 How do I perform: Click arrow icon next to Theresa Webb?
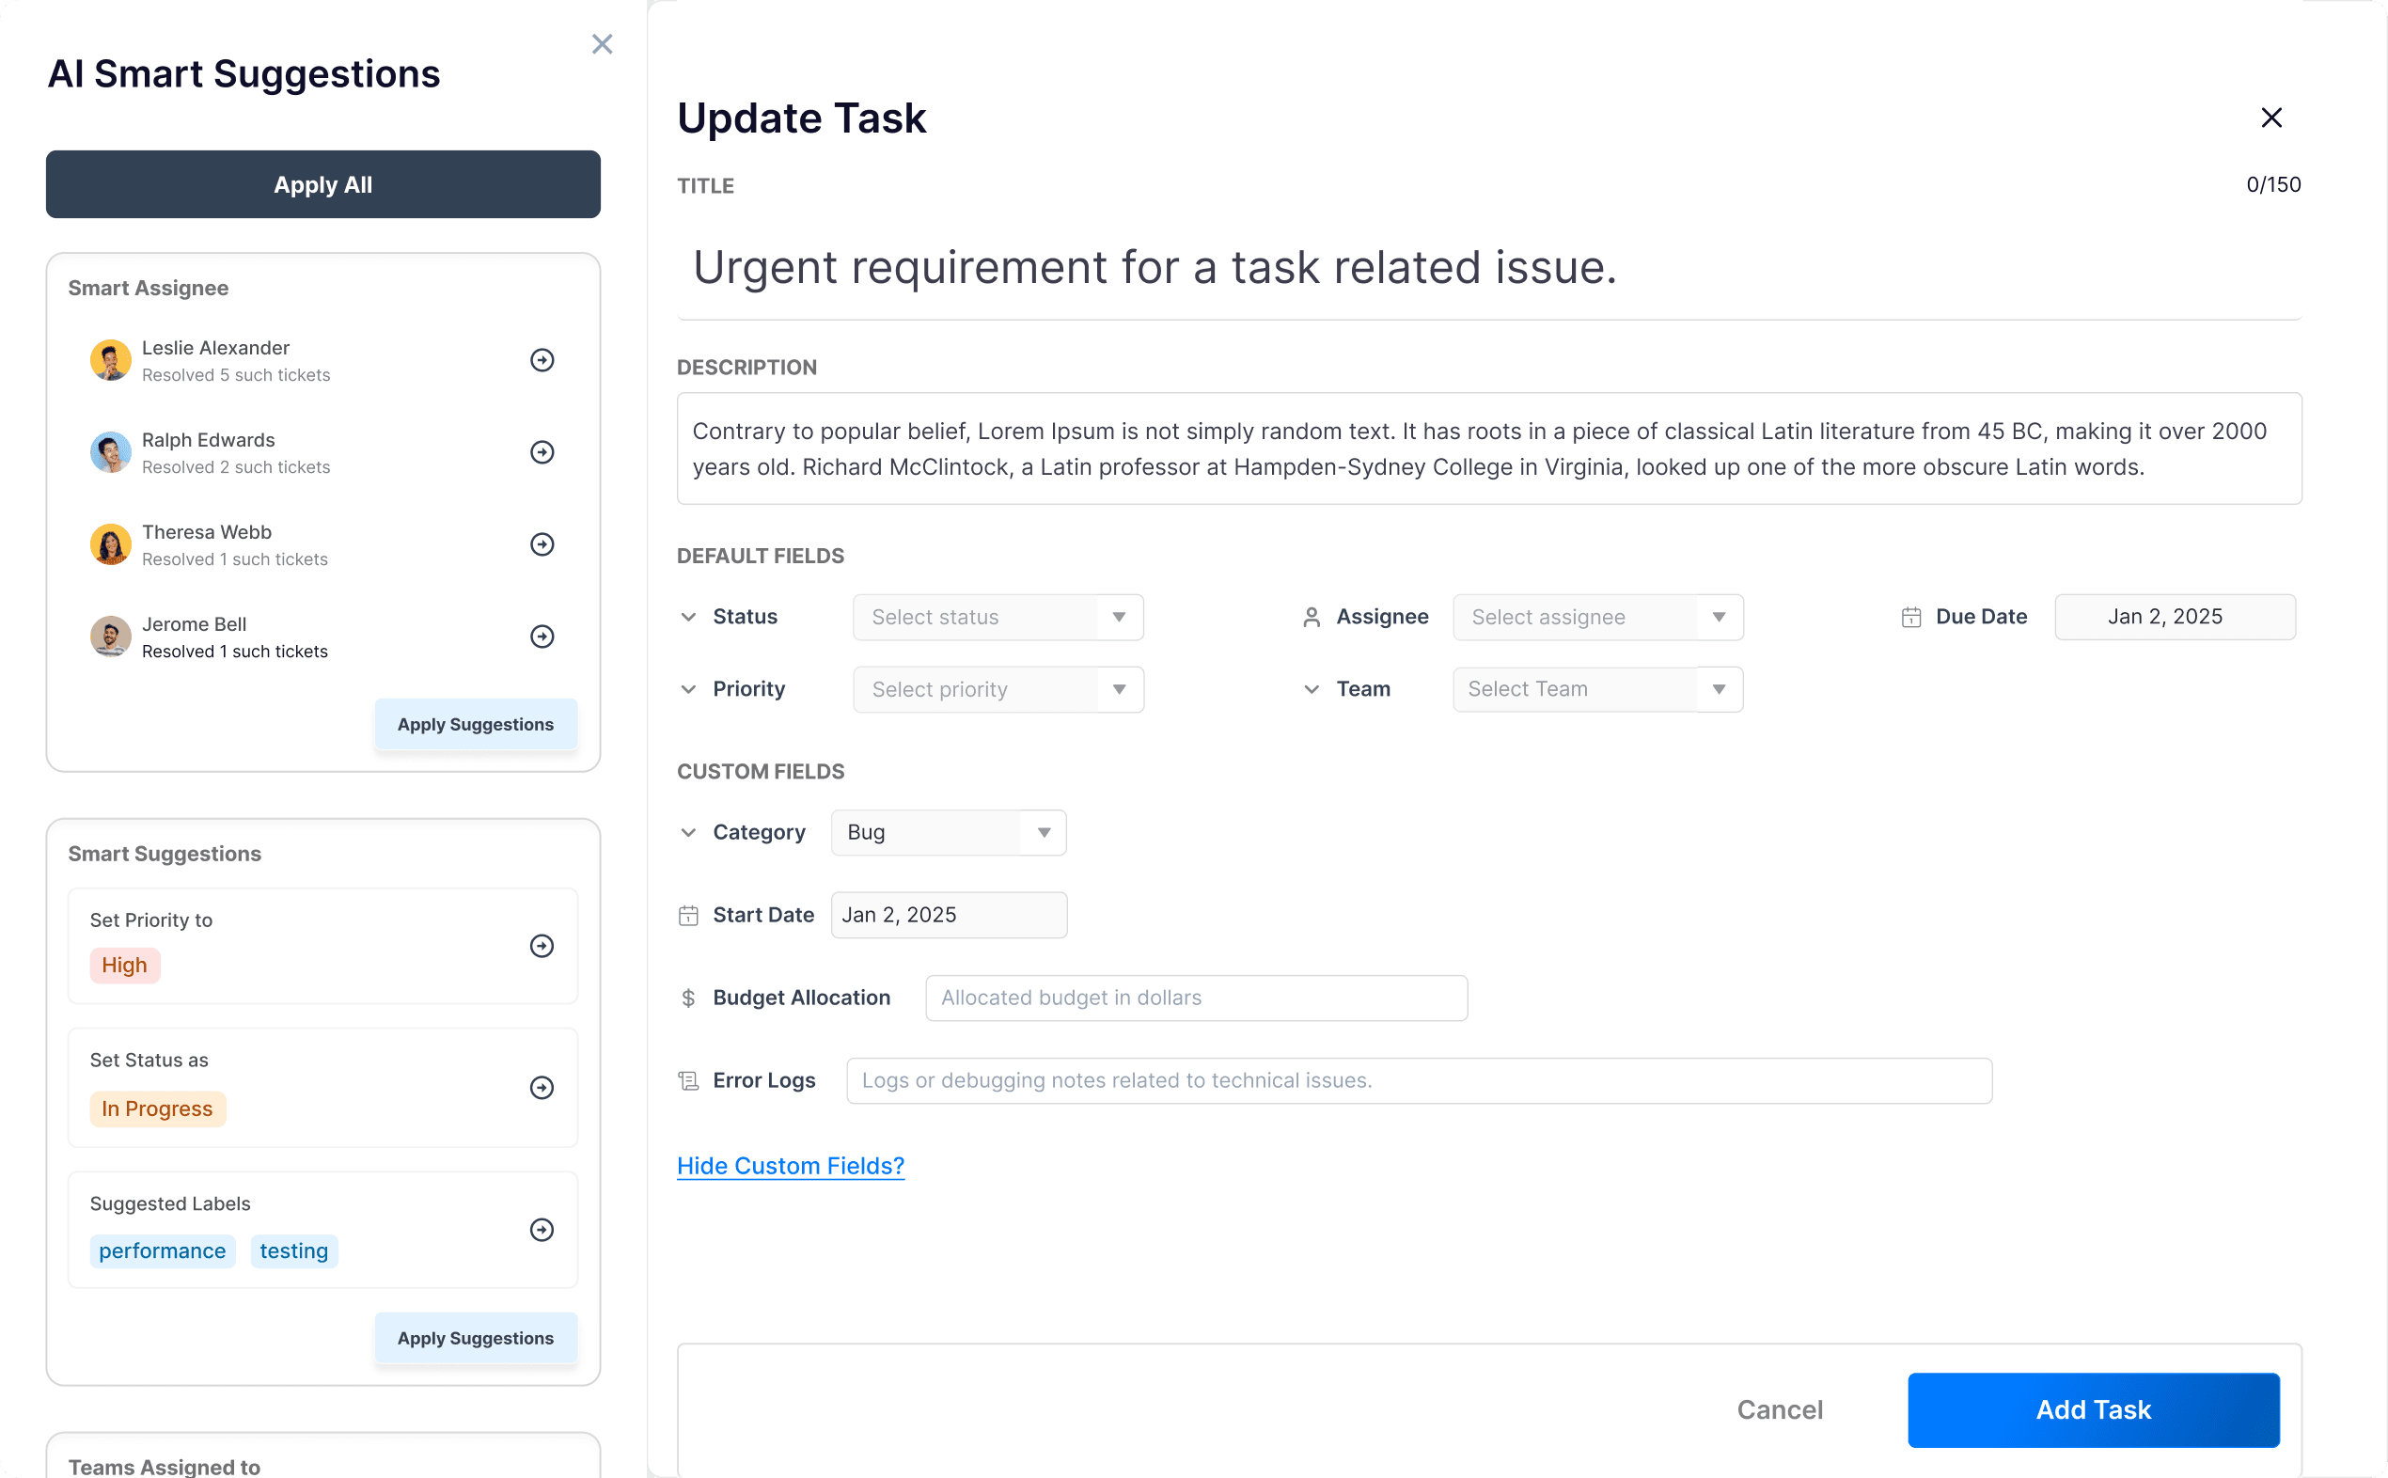(542, 544)
